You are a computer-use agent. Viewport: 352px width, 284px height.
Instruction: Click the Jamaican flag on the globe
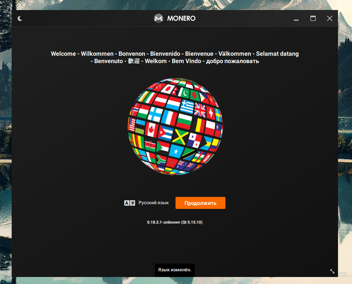(x=180, y=137)
